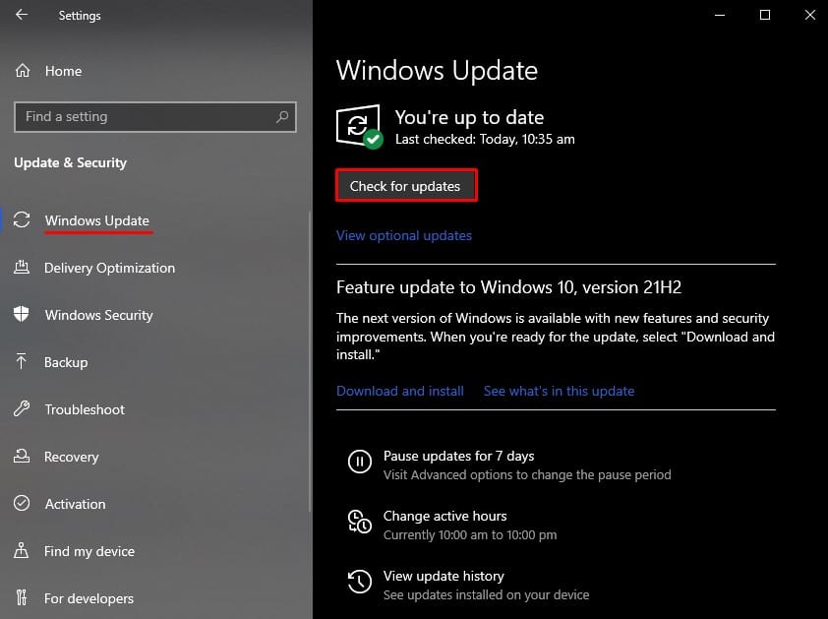Click the active hours clock icon

360,522
